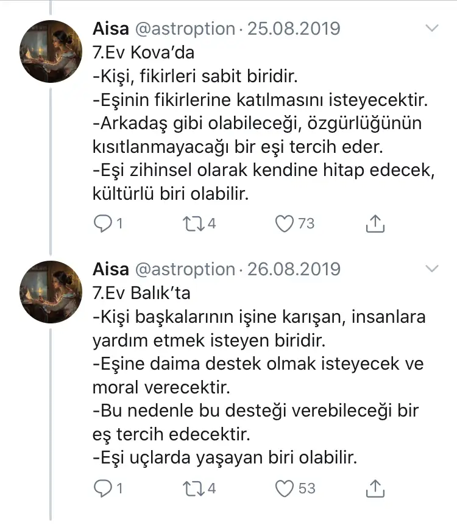
Task: Open Aisa's avatar on the Kova'da tweet
Action: tap(51, 51)
